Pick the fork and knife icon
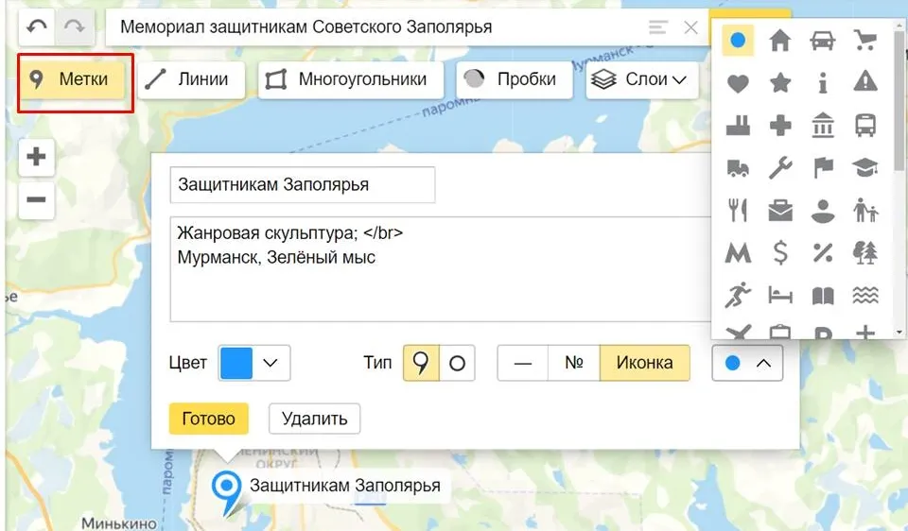The width and height of the screenshot is (908, 531). [738, 211]
